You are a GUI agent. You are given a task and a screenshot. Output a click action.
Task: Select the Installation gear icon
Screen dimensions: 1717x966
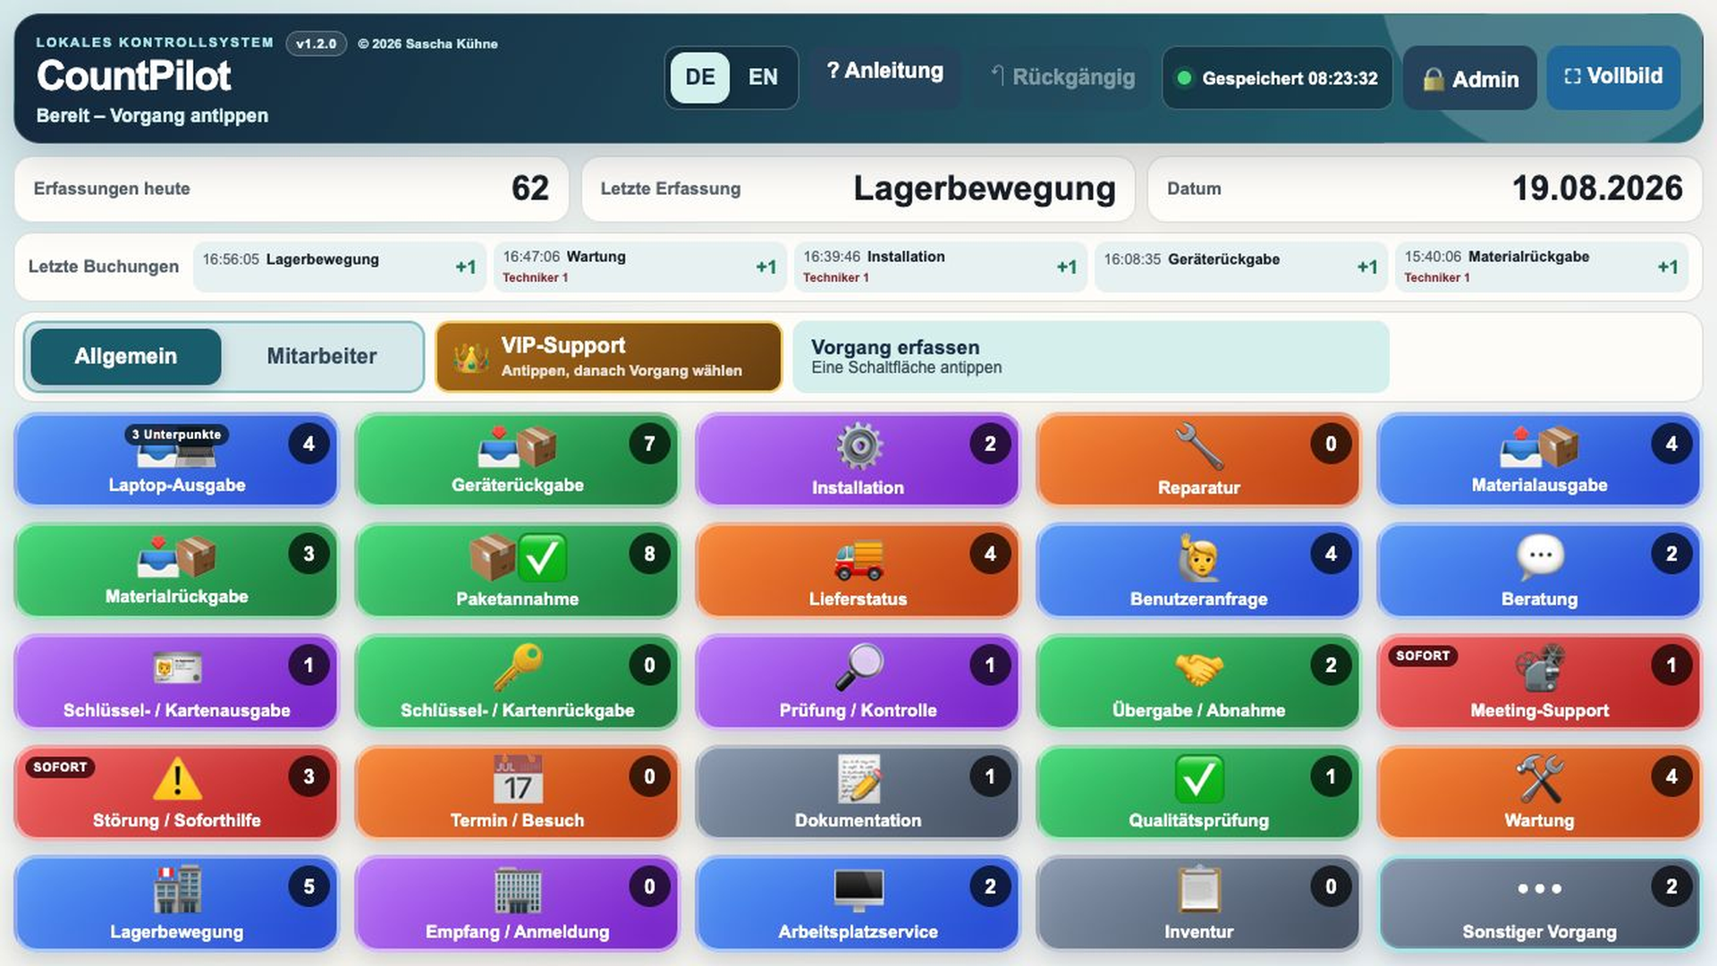858,446
